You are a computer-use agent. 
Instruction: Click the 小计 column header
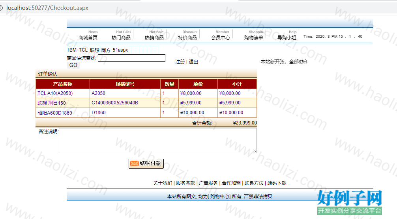237,84
